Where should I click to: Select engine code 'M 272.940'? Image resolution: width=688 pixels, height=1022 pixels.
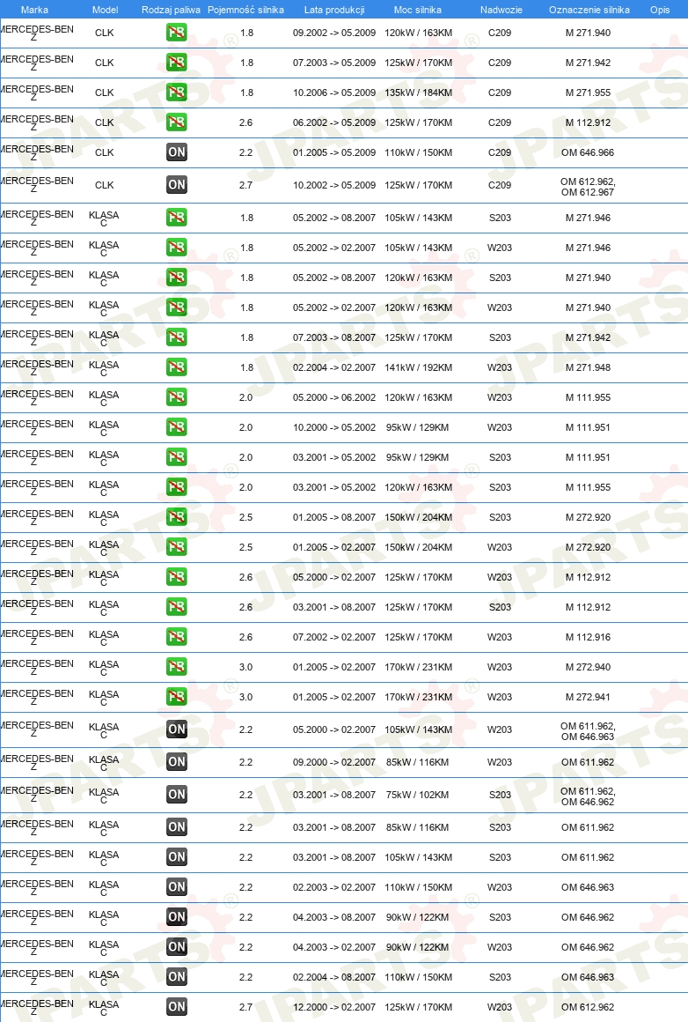coord(588,668)
